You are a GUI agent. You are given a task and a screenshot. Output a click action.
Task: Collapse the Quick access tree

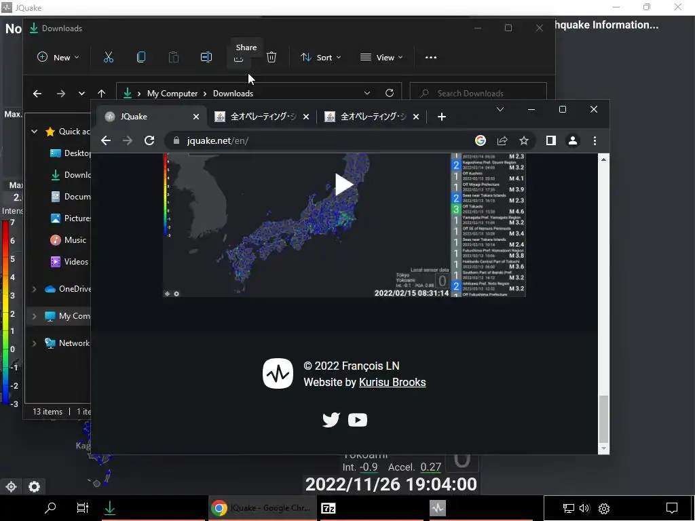click(34, 132)
